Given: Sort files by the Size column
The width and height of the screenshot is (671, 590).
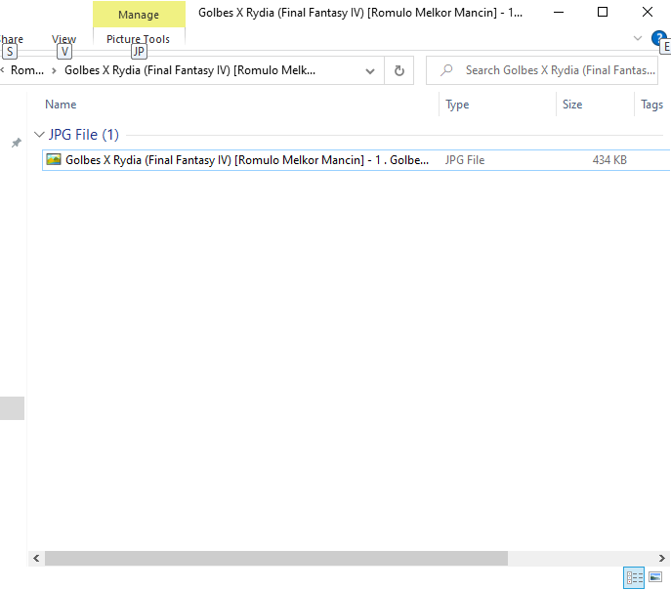Looking at the screenshot, I should coord(572,105).
